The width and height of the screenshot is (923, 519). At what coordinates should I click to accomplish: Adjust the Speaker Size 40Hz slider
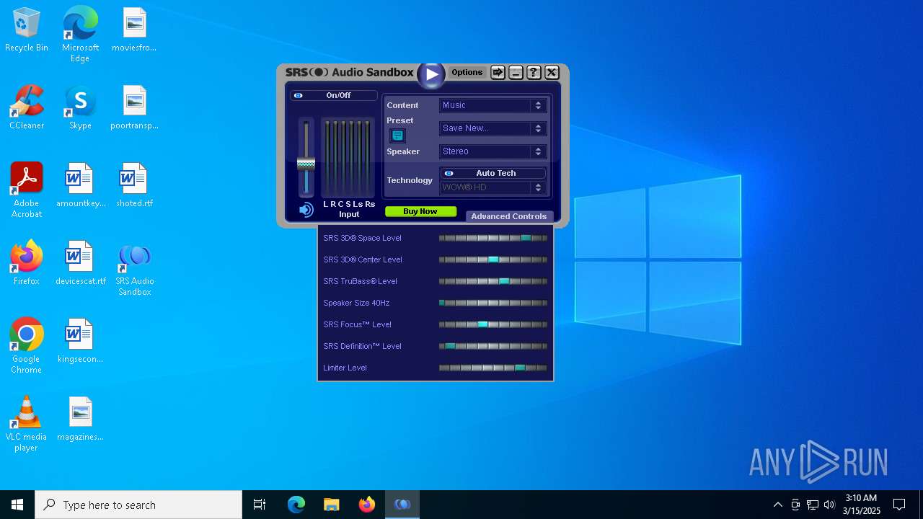[493, 303]
